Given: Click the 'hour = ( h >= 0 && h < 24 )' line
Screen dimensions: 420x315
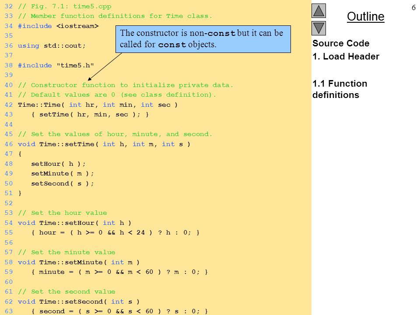Looking at the screenshot, I should tap(115, 232).
